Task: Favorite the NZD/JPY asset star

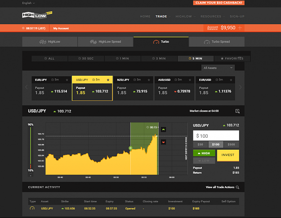Action: point(149,80)
